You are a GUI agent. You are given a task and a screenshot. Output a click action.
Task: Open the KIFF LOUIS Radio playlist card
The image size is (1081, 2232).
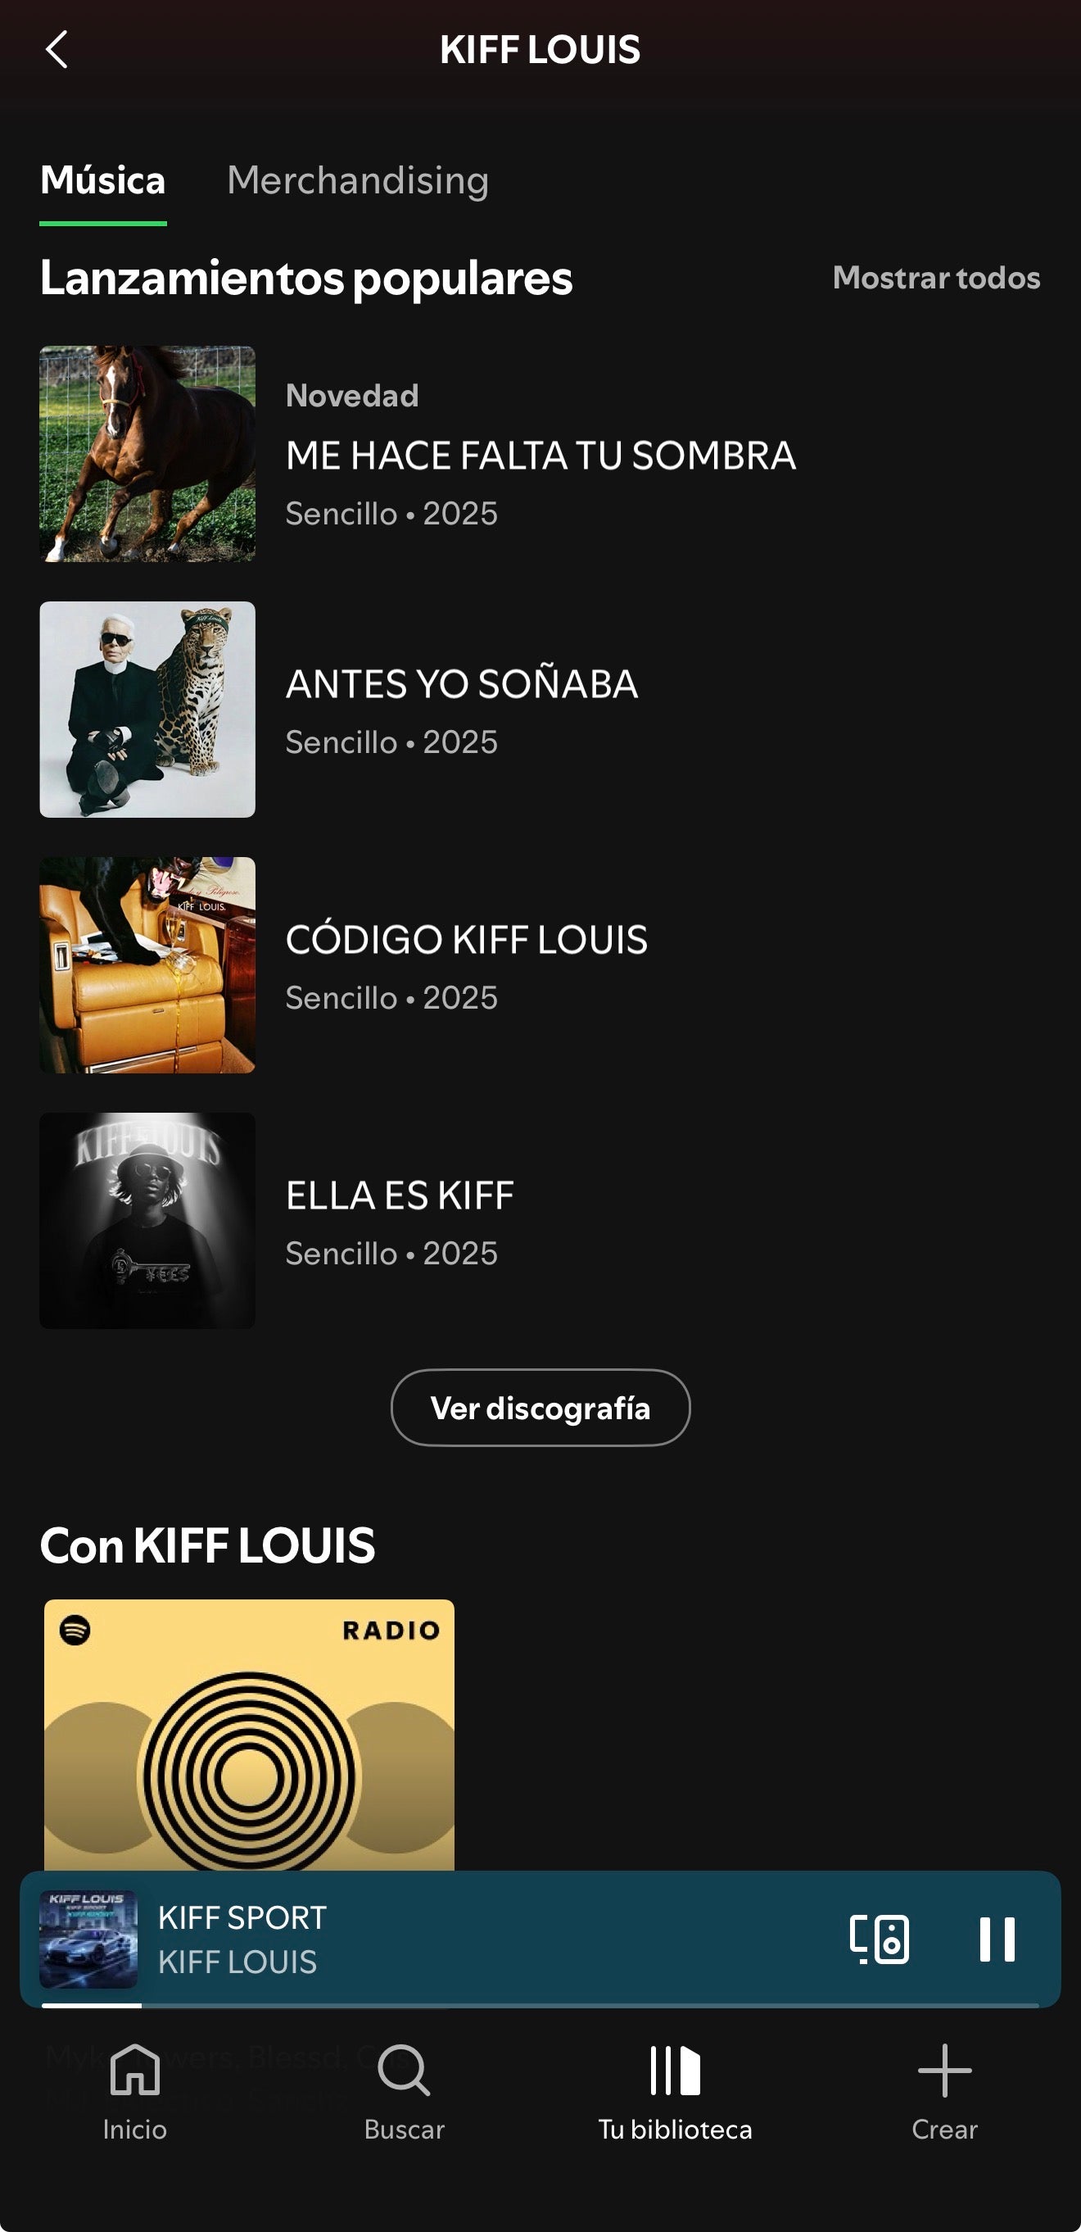tap(250, 1733)
